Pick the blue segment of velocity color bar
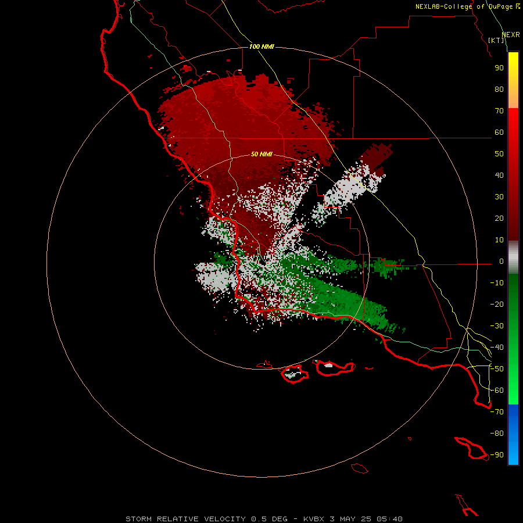 [x=513, y=435]
